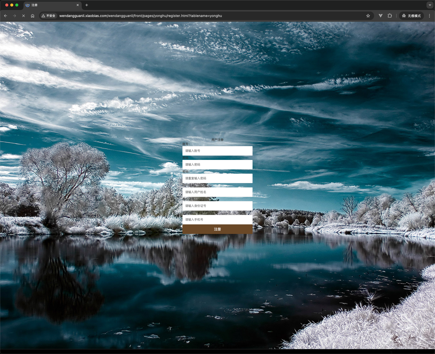Expand the tab search dropdown
The image size is (435, 354).
(x=430, y=5)
